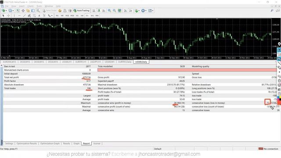Open the tester Settings tab
The image size is (281, 158).
click(x=9, y=144)
